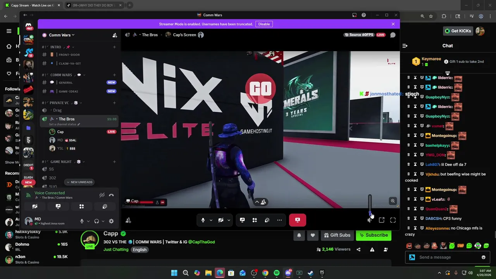Mute microphone in the call control bar
This screenshot has width=496, height=279.
203,220
